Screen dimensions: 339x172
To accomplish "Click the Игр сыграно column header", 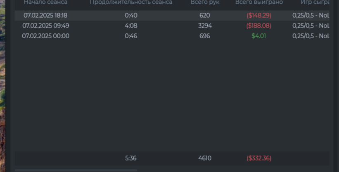I will pyautogui.click(x=315, y=2).
